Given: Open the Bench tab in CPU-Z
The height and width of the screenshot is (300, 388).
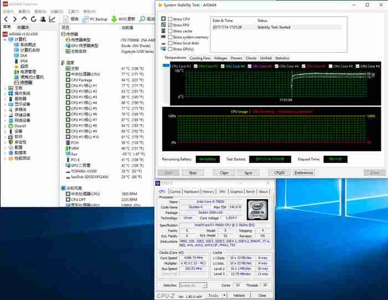Looking at the screenshot, I should point(250,191).
